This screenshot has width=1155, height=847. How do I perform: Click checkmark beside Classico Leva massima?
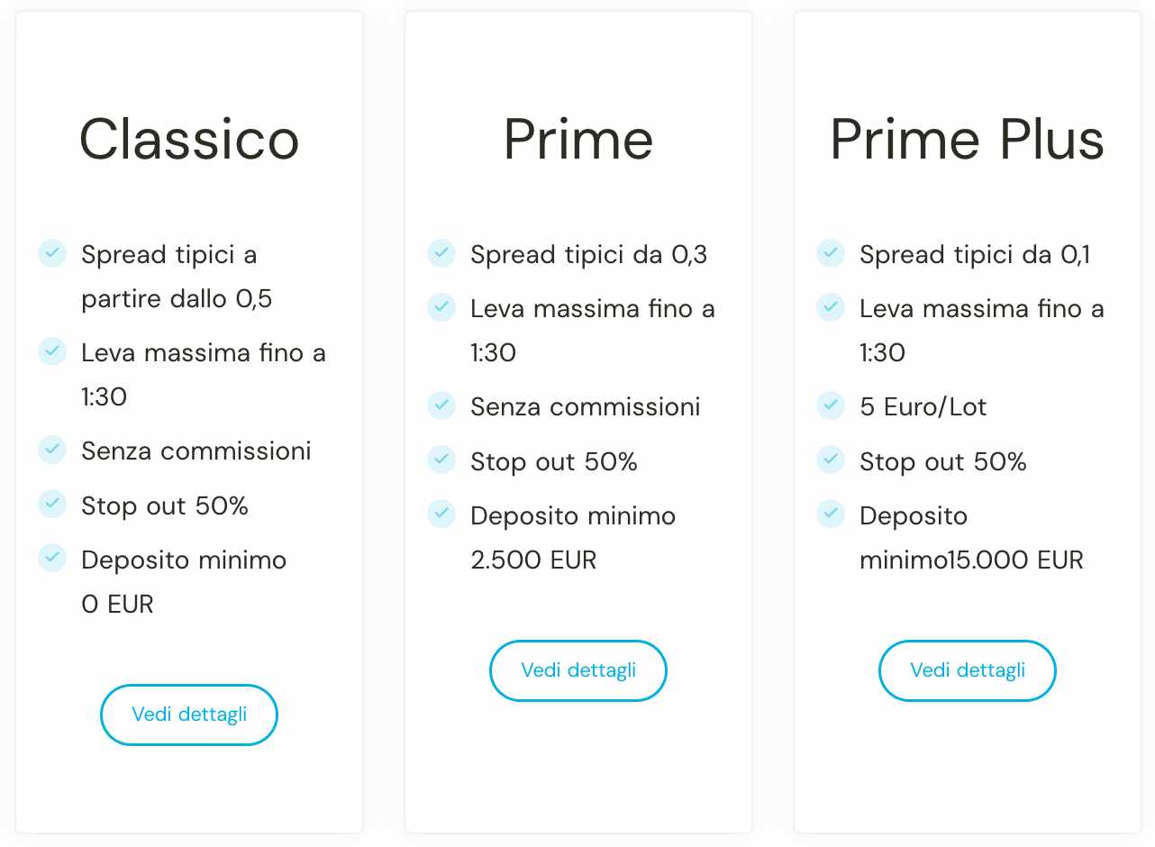click(52, 351)
